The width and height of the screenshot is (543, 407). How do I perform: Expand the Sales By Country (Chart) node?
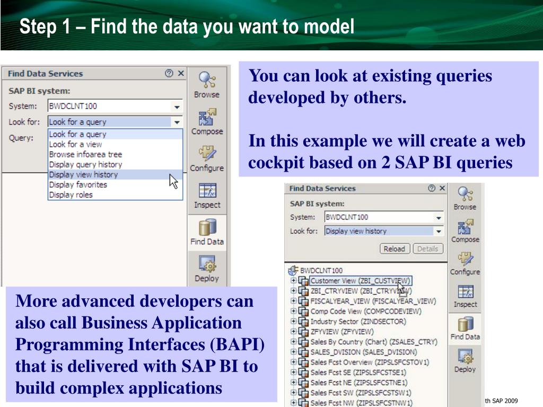pos(293,342)
